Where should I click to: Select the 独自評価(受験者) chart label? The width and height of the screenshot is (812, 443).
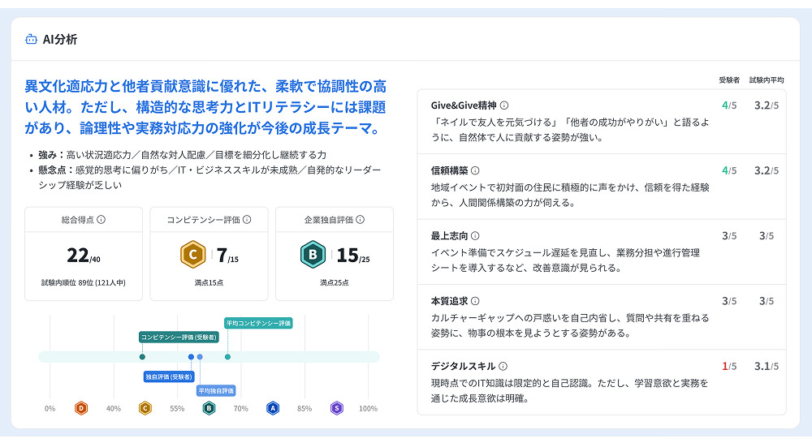[x=169, y=376]
